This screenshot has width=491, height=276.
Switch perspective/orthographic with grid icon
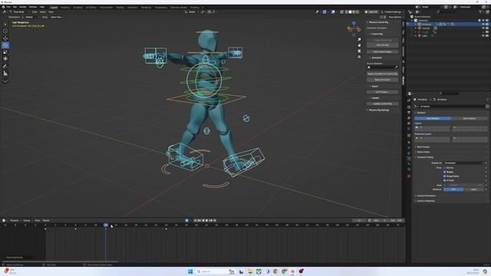click(x=359, y=57)
